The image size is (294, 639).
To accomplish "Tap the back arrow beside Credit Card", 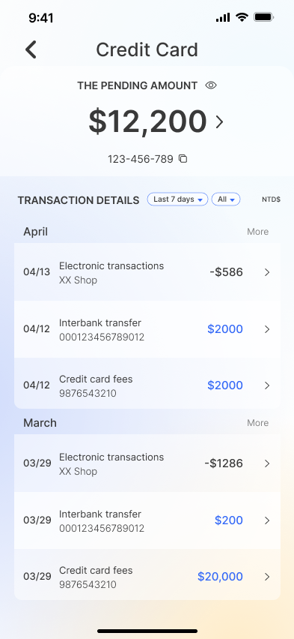I will tap(31, 49).
